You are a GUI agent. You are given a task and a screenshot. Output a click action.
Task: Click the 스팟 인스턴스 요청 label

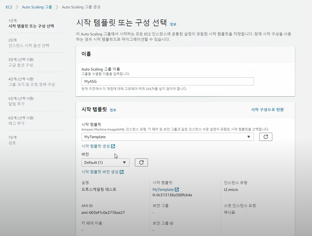point(240,205)
